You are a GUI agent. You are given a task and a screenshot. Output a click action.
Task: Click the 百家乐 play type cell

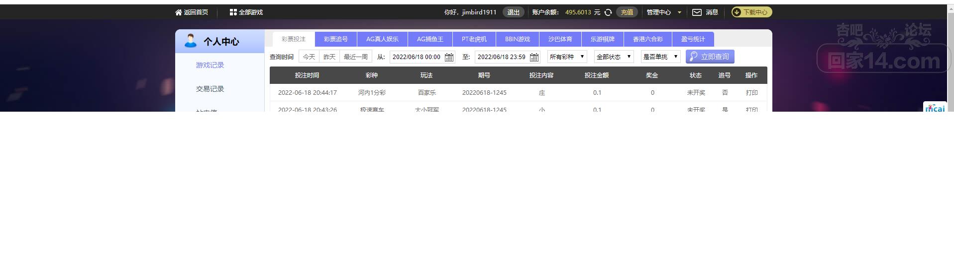pos(427,93)
